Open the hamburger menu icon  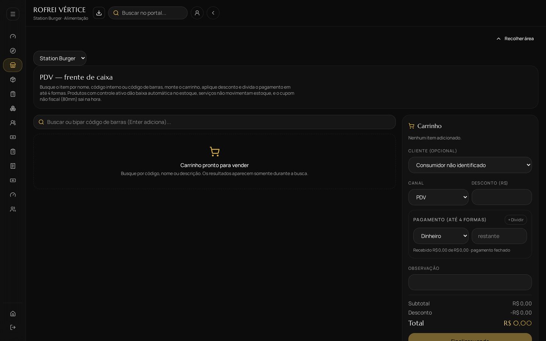point(13,14)
